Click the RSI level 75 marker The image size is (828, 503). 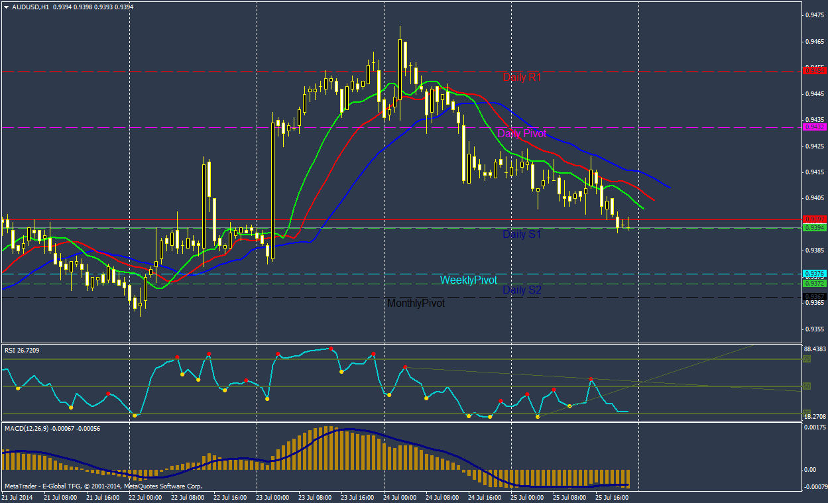click(807, 359)
